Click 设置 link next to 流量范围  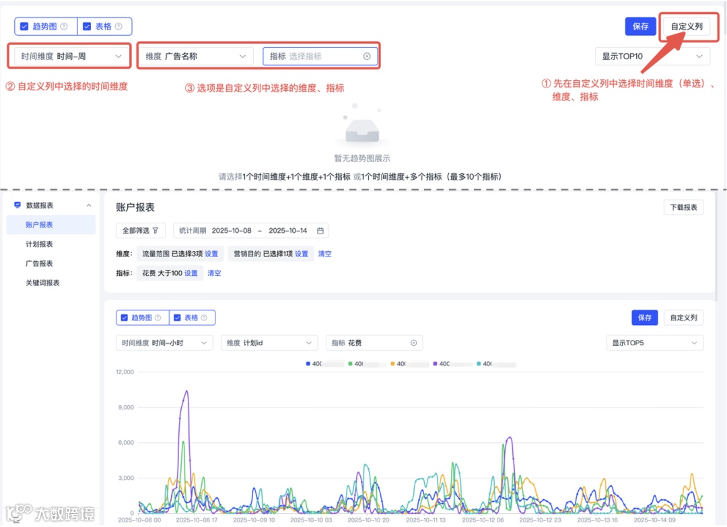tap(211, 254)
